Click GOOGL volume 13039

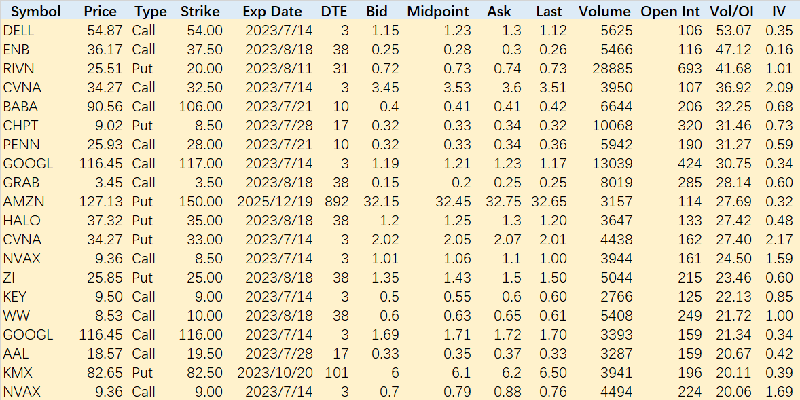(612, 164)
